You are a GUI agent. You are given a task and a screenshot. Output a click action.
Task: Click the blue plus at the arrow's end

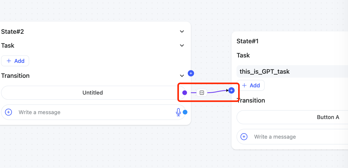232,90
